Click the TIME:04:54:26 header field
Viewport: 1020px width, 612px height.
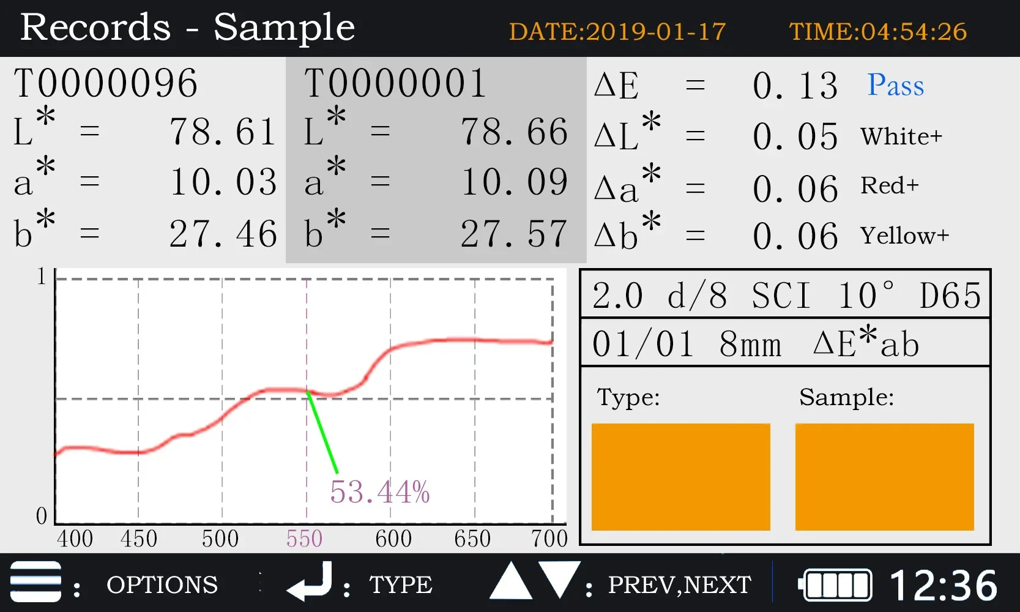(878, 32)
